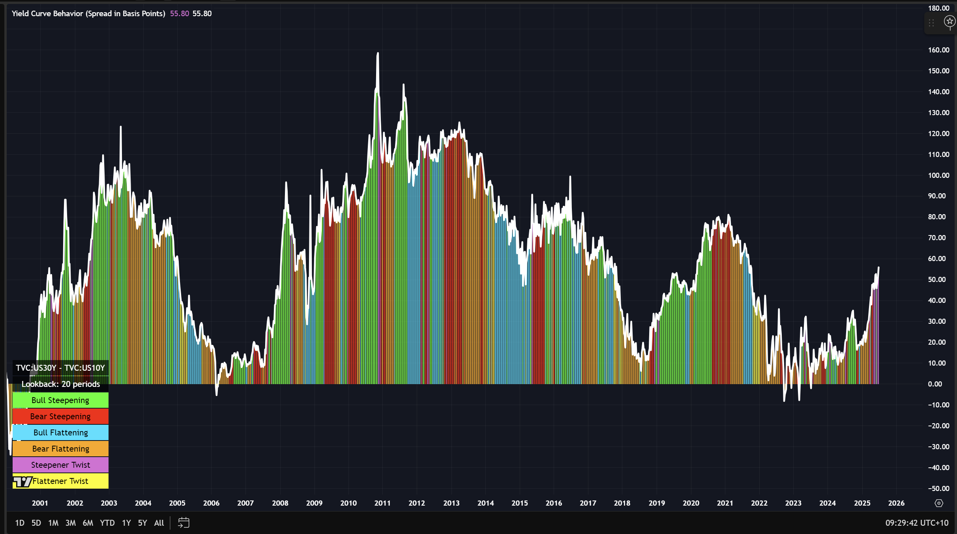Viewport: 957px width, 534px height.
Task: Select the 5D time range
Action: [36, 523]
